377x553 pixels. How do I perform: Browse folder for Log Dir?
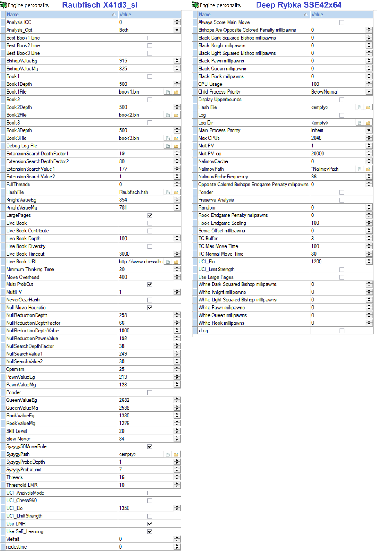coord(368,123)
